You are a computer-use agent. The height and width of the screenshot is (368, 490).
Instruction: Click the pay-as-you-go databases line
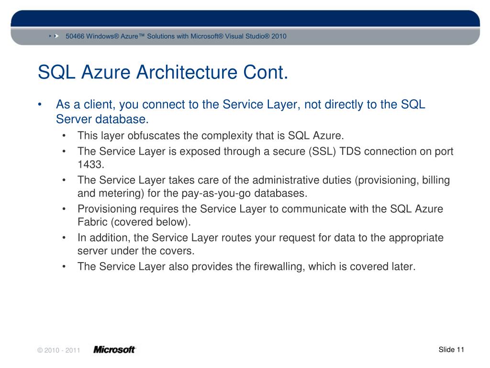192,194
